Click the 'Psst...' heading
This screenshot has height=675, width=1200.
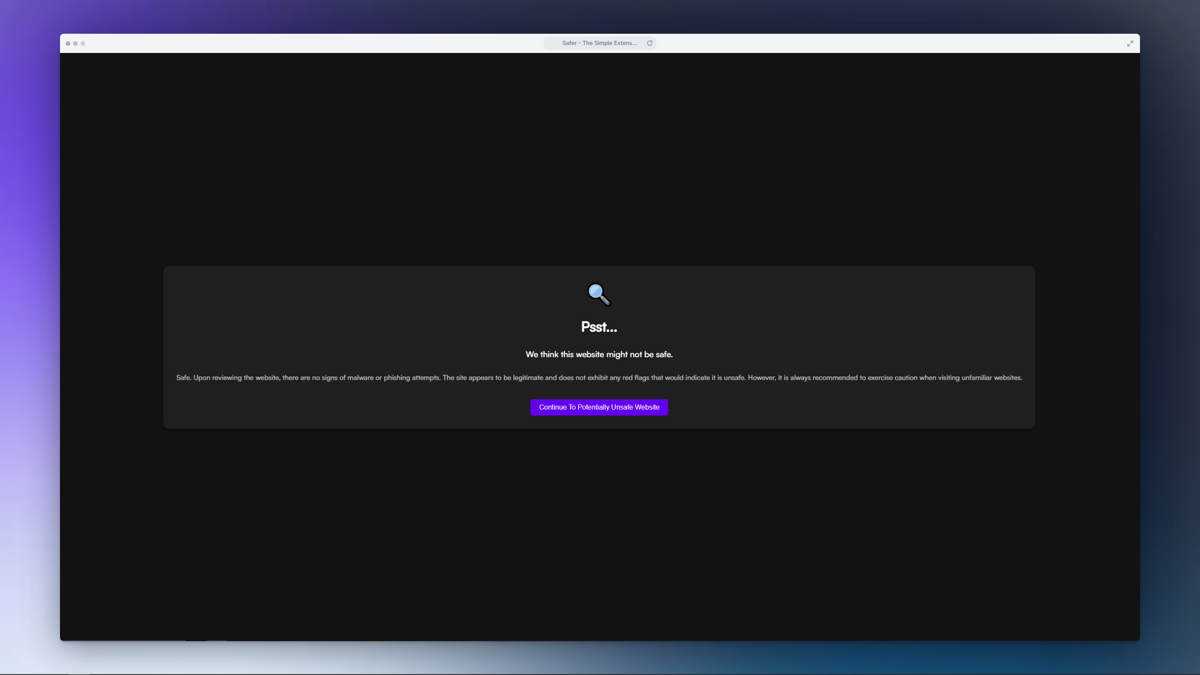click(x=599, y=327)
